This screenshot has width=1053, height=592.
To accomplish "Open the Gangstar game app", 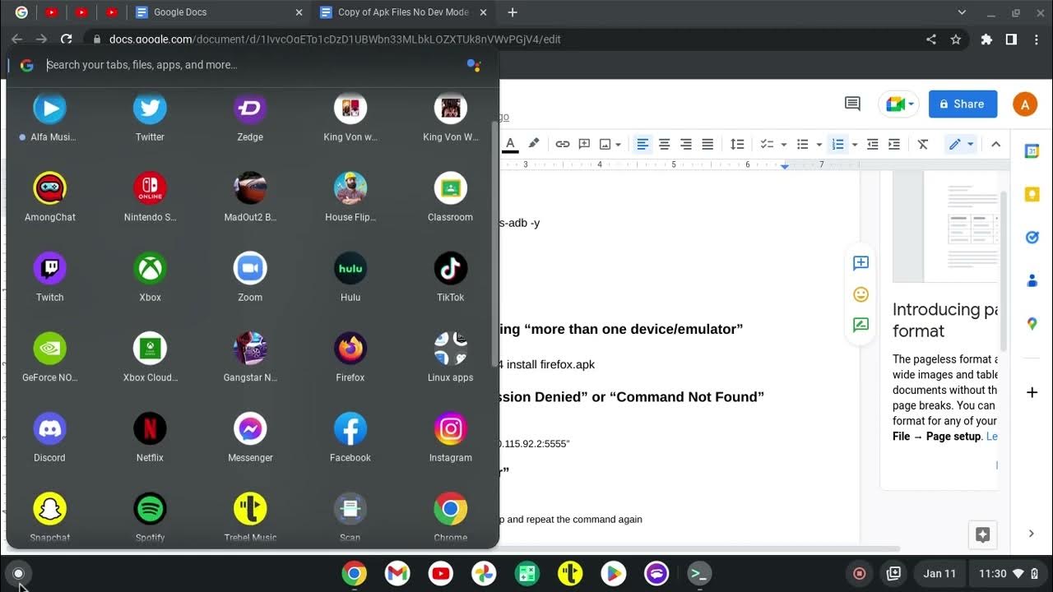I will click(250, 349).
